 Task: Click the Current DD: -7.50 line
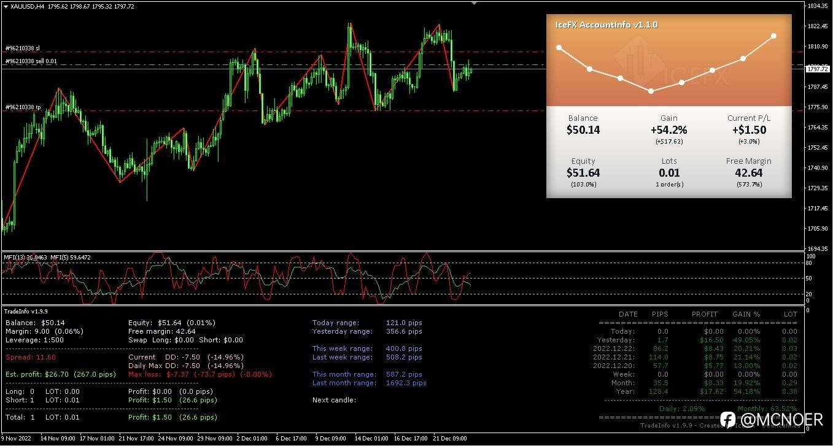click(x=185, y=357)
